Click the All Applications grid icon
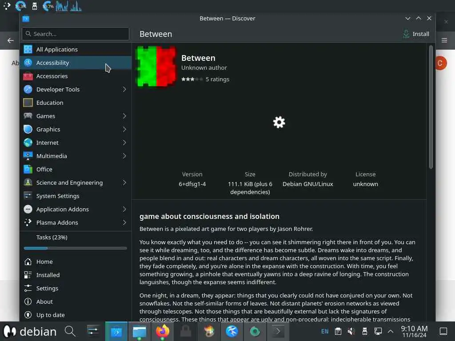Image resolution: width=455 pixels, height=341 pixels. (28, 49)
